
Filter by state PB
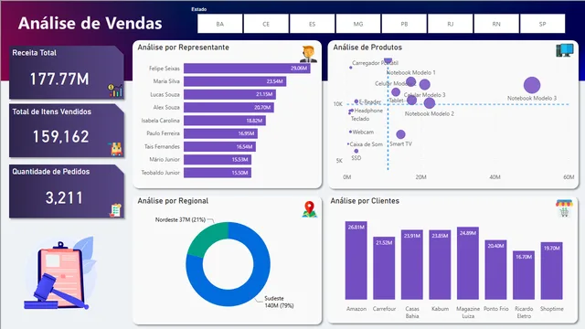coord(404,24)
